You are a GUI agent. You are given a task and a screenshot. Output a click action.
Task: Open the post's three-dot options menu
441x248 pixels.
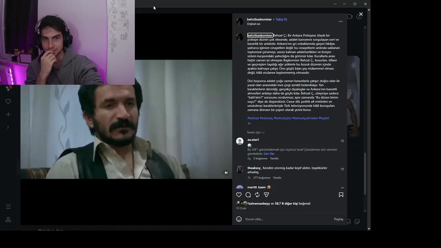pos(340,21)
